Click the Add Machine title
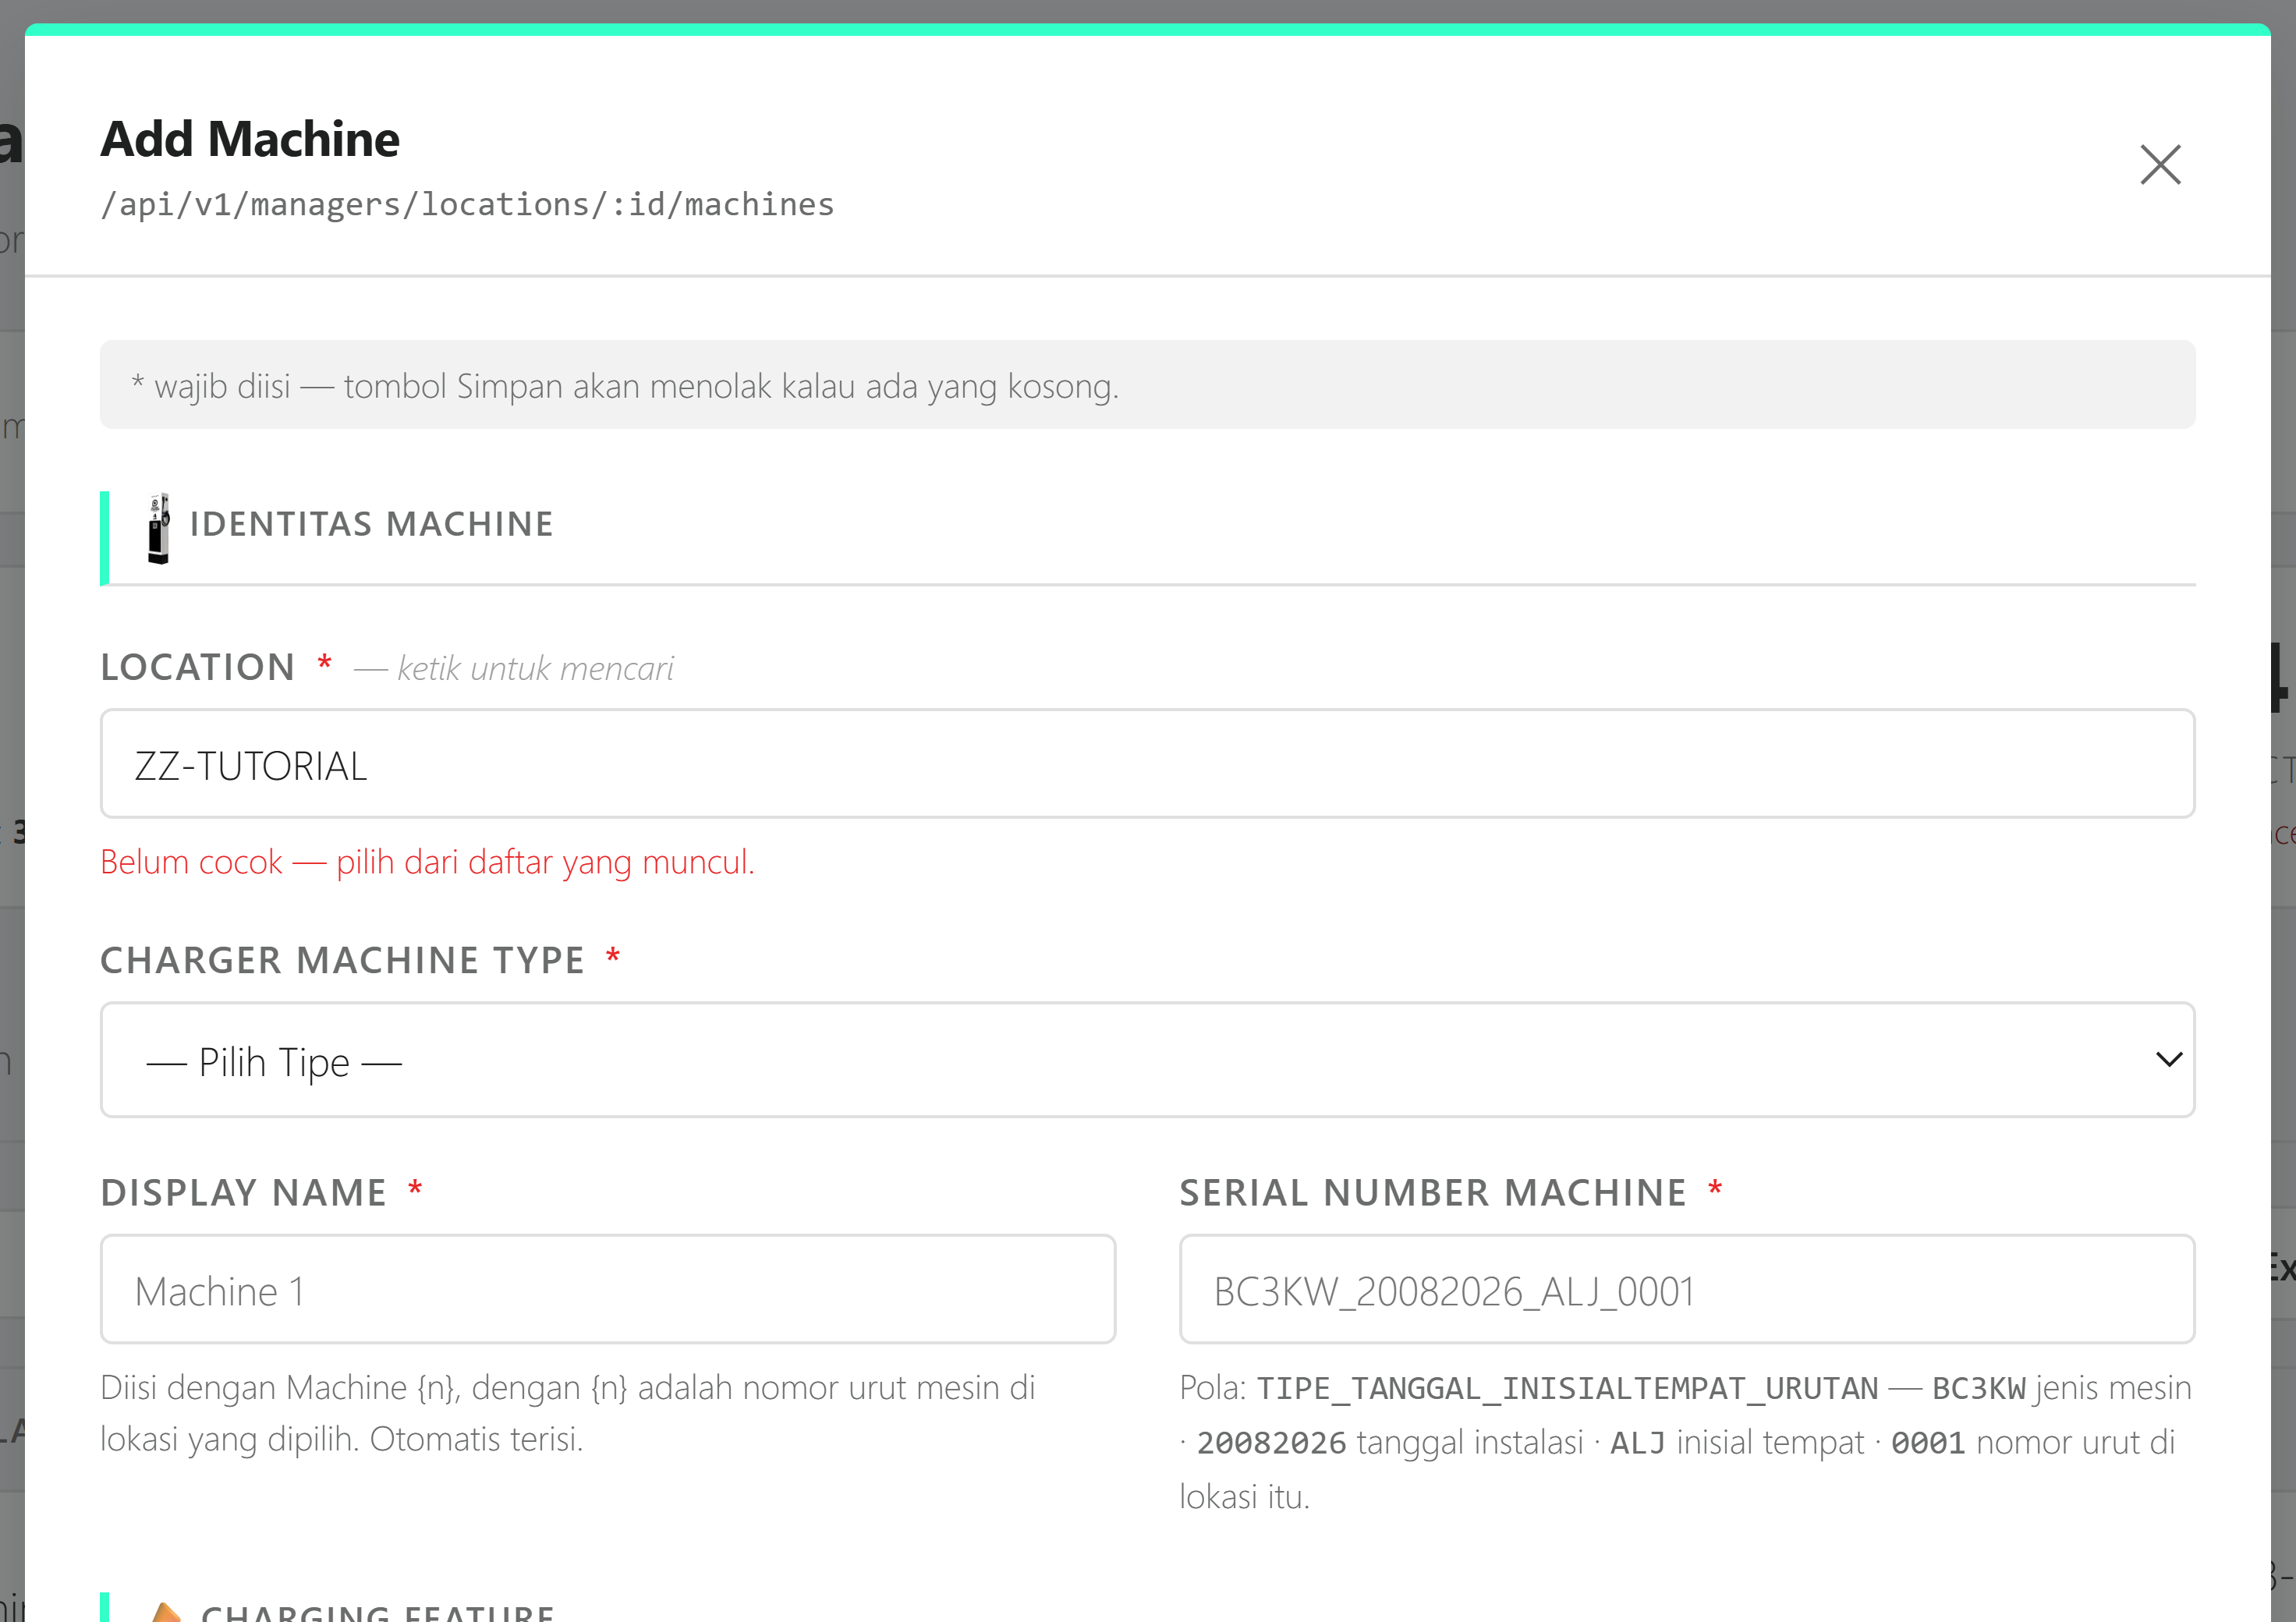 [x=250, y=138]
